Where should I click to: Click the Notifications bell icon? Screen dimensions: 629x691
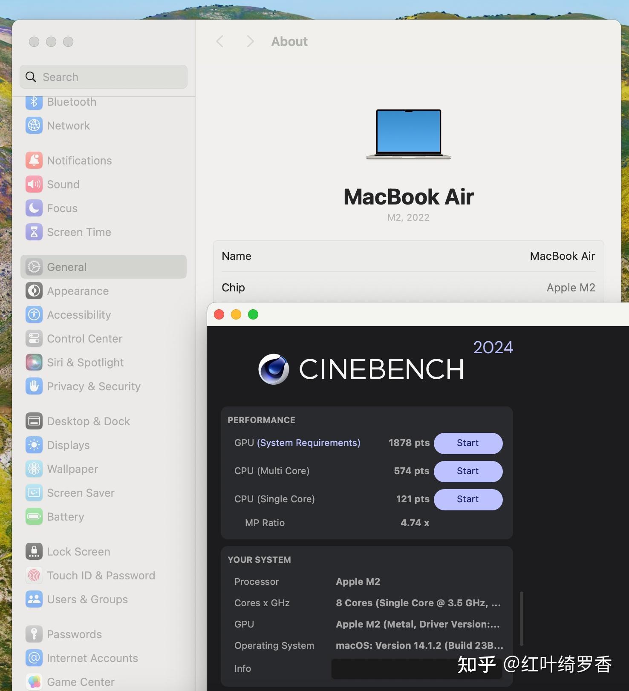34,161
